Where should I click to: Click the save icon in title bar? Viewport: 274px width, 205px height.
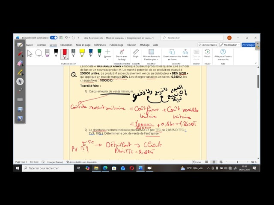click(x=61, y=38)
